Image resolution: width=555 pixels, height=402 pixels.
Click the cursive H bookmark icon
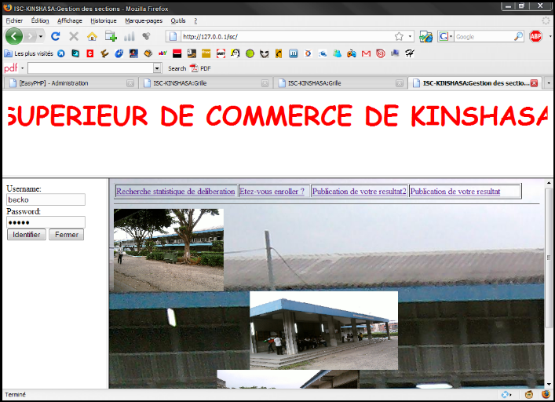[410, 53]
